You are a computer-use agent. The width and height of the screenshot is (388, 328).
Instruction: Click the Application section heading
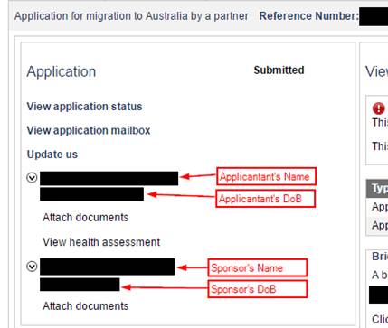coord(62,71)
